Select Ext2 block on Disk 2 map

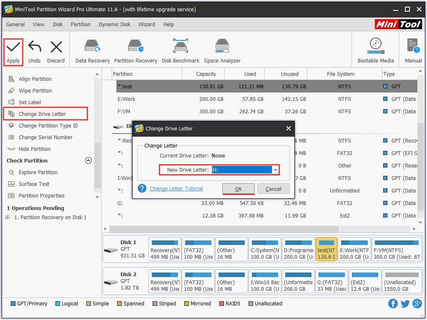point(365,281)
